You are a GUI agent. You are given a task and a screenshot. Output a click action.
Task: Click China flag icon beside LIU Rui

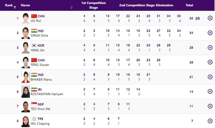tap(34, 16)
